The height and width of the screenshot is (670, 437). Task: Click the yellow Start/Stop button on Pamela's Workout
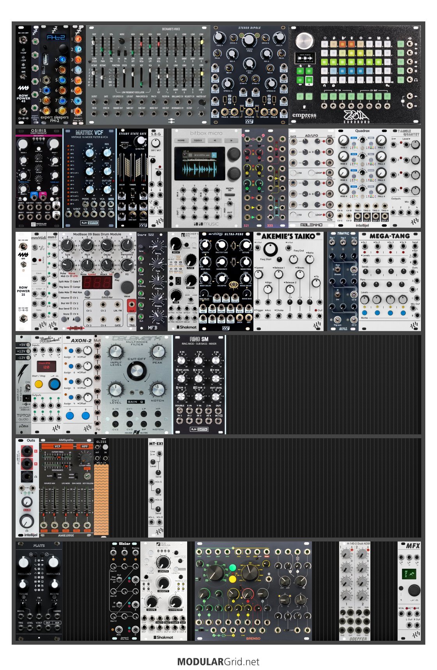39,384
